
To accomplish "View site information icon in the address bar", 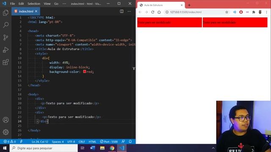I will coord(167,12).
